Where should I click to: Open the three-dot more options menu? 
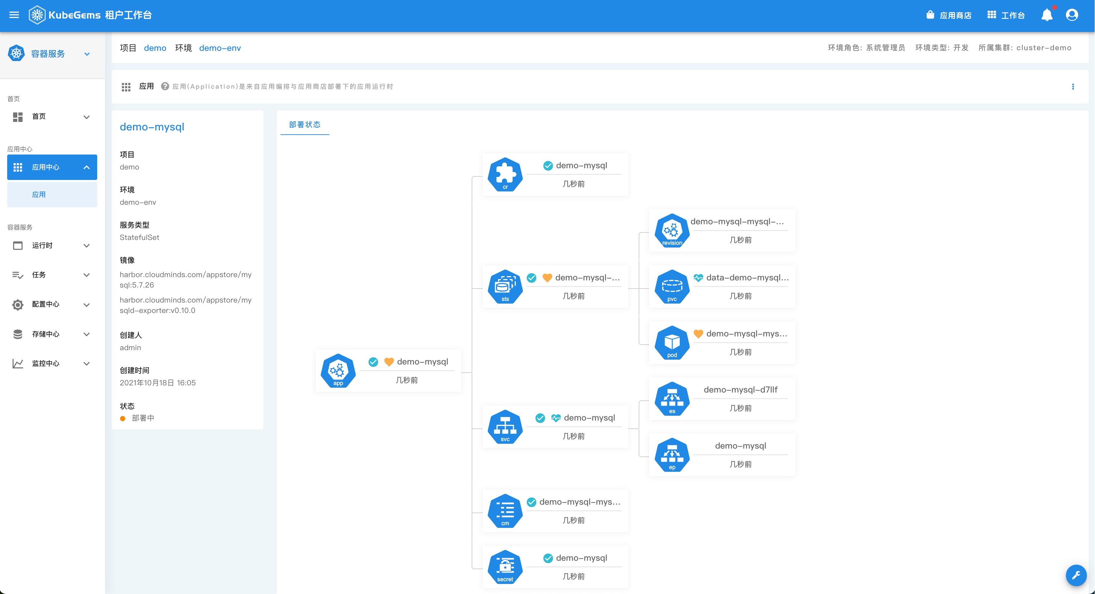pyautogui.click(x=1073, y=87)
